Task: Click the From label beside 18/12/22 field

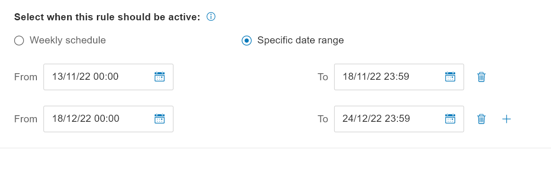Action: (26, 119)
